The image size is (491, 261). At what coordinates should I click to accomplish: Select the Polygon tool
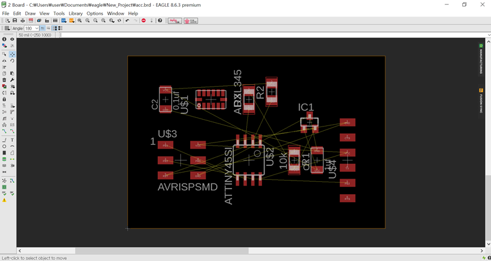pos(12,152)
